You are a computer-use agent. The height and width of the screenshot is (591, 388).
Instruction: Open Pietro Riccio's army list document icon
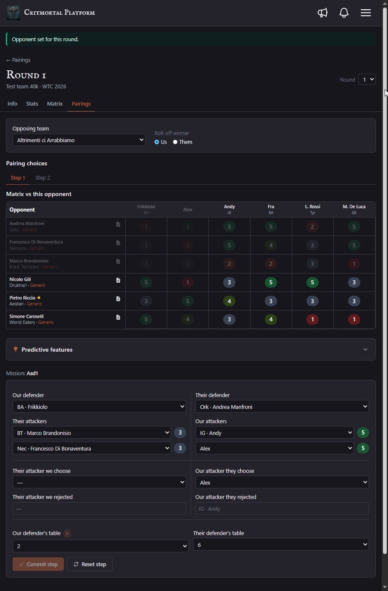(118, 299)
